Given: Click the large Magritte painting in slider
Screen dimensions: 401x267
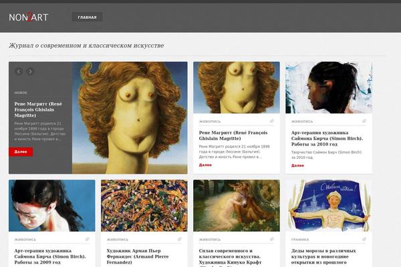Looking at the screenshot, I should [130, 117].
